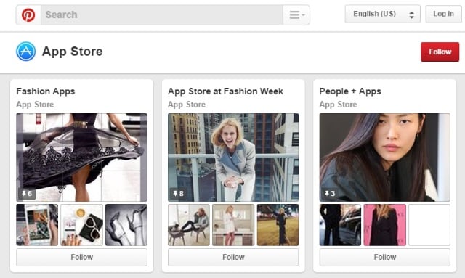Open the People + Apps board title
465x278 pixels.
[x=350, y=91]
